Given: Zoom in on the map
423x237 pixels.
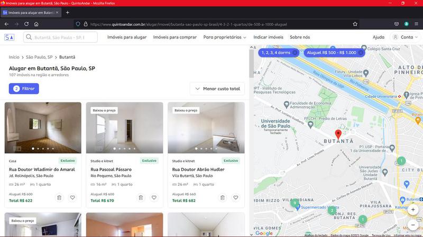Looking at the screenshot, I should coord(413,210).
